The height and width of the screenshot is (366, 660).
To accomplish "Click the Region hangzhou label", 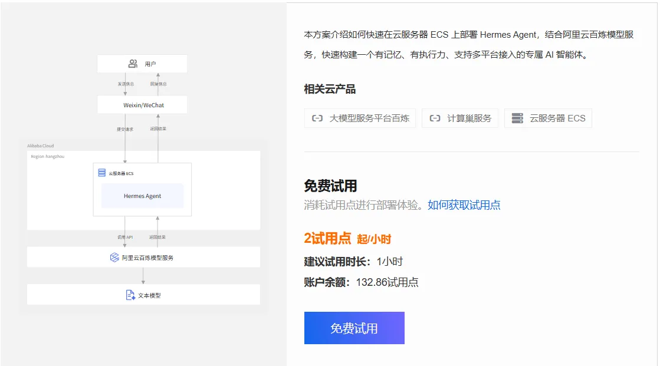I will pos(47,156).
